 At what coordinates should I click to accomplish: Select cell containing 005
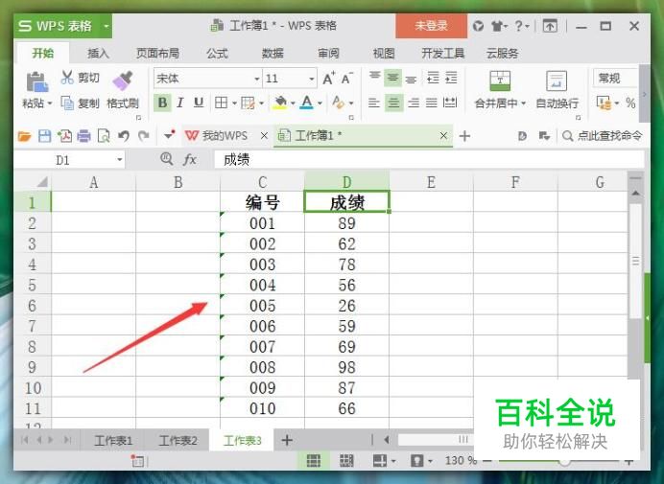pos(262,306)
